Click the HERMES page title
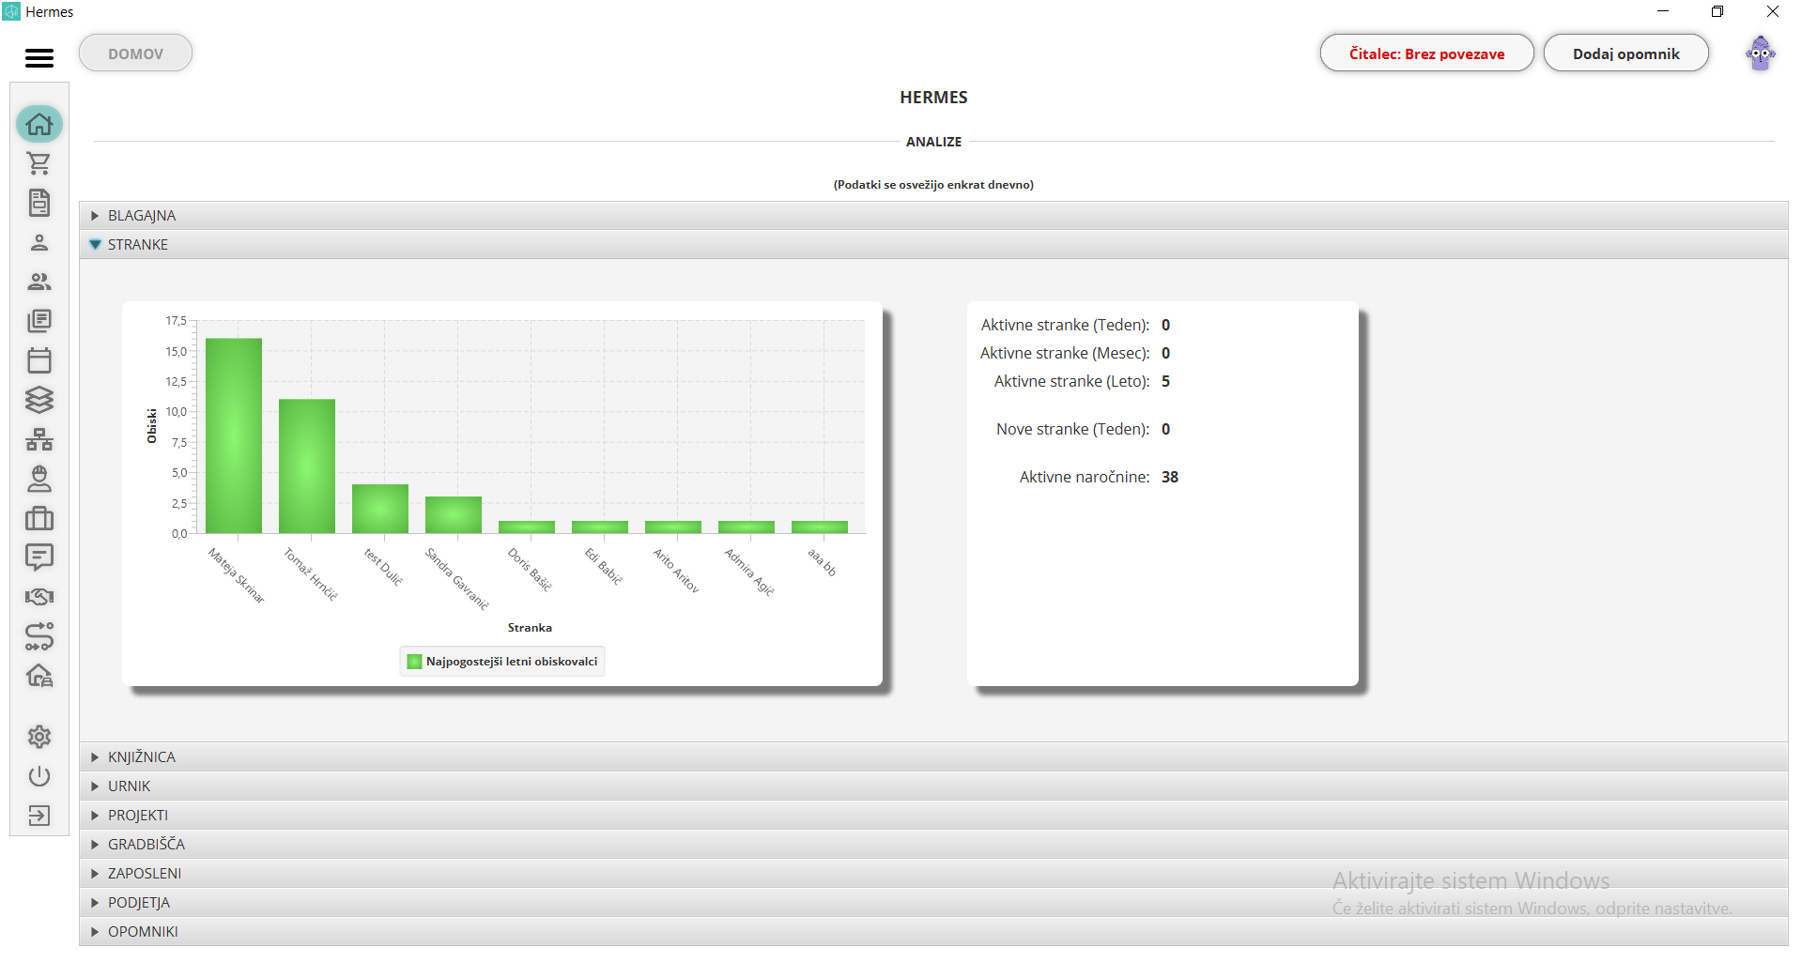This screenshot has width=1802, height=962. click(x=933, y=98)
